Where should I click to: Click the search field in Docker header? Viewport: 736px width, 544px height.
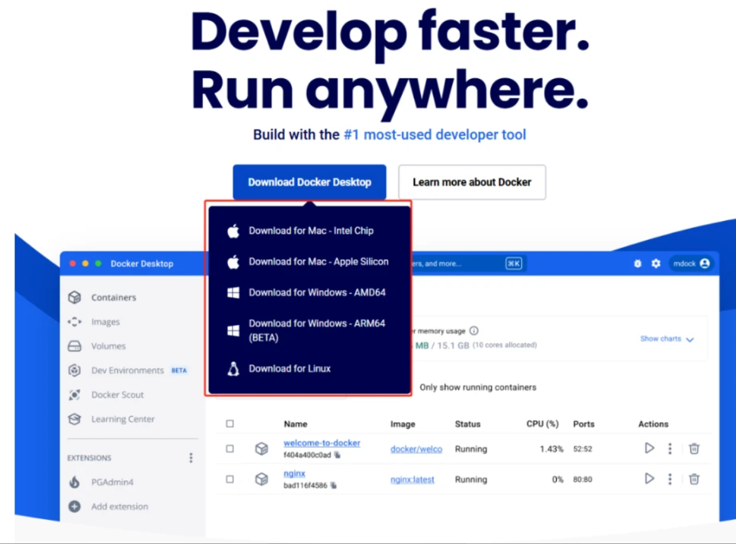pyautogui.click(x=468, y=264)
